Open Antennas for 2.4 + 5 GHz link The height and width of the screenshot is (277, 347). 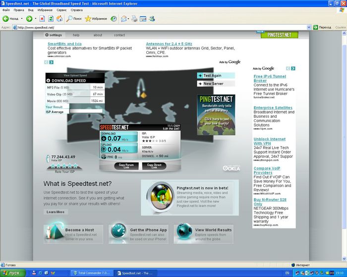tap(169, 44)
